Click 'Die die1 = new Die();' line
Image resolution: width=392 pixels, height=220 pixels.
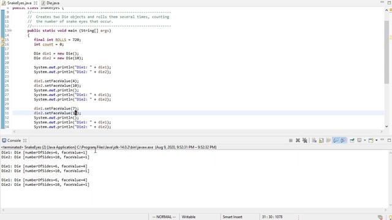(x=56, y=53)
